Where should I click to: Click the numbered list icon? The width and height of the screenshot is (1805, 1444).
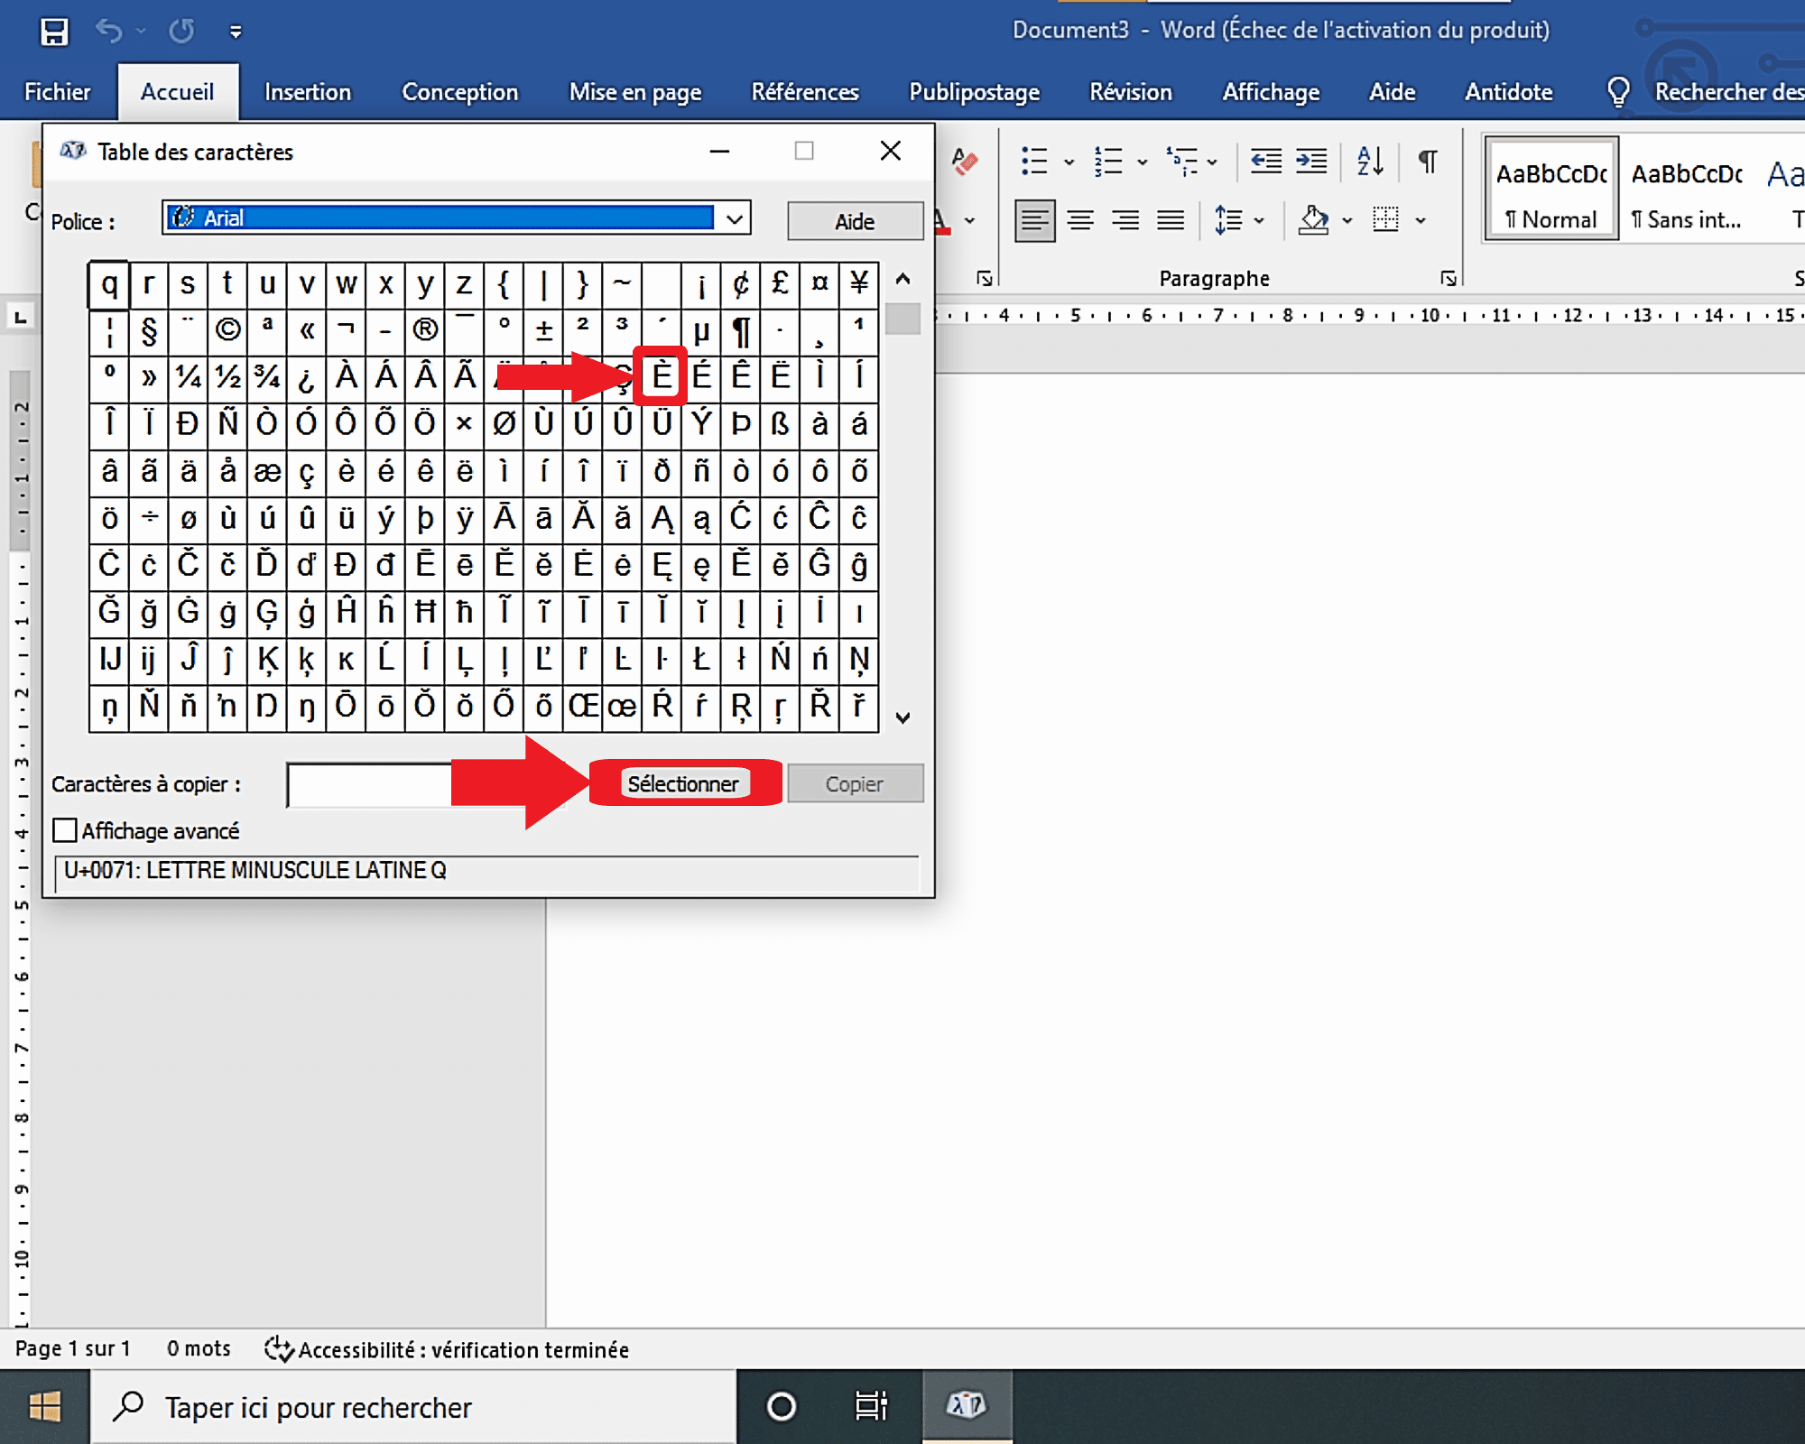coord(1107,162)
